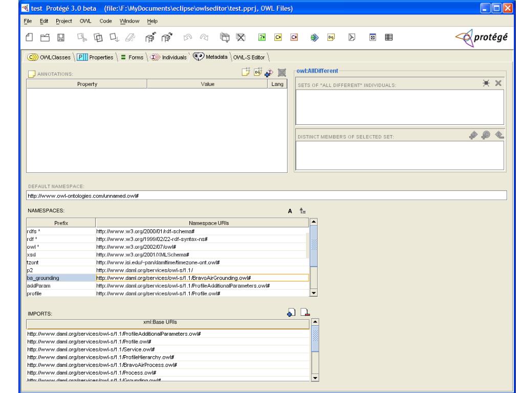
Task: Click the cut scissors toolbar icon
Action: [x=82, y=37]
